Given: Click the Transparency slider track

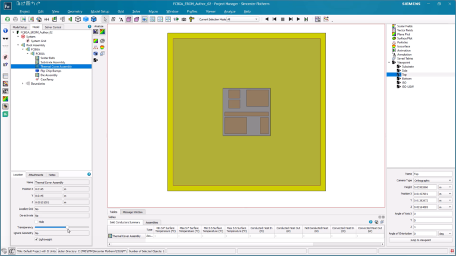Looking at the screenshot, I should 62,228.
